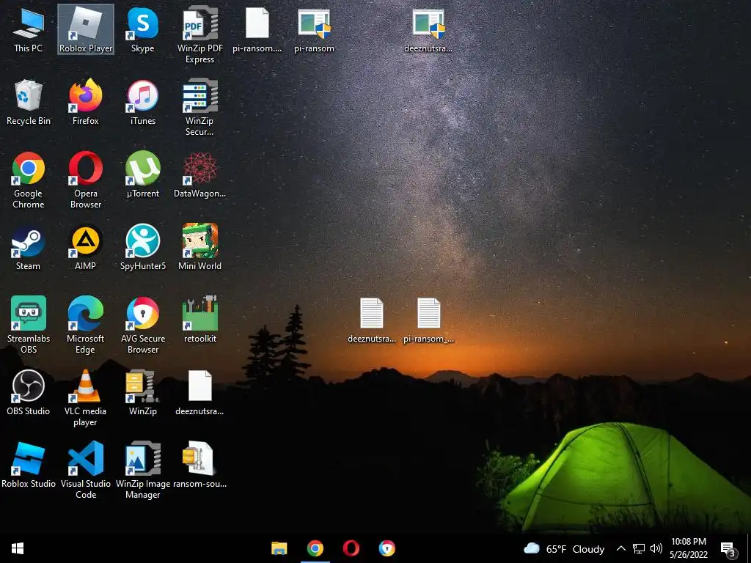Launch the OBS Studio shortcut
Image resolution: width=751 pixels, height=563 pixels.
(x=29, y=393)
